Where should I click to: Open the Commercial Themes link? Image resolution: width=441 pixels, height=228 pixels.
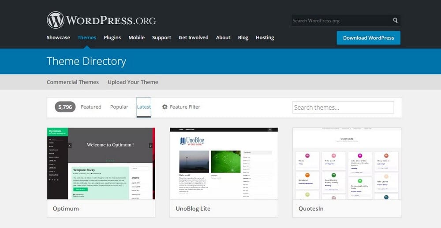(73, 82)
